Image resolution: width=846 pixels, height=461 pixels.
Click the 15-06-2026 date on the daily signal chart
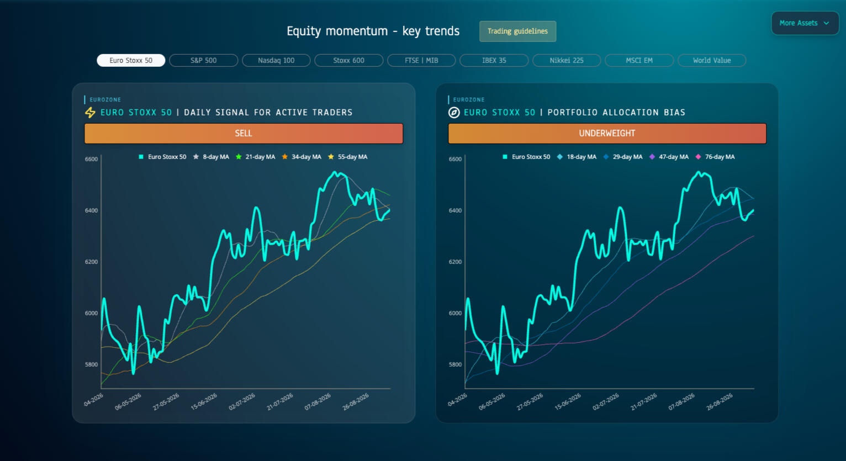pos(204,401)
